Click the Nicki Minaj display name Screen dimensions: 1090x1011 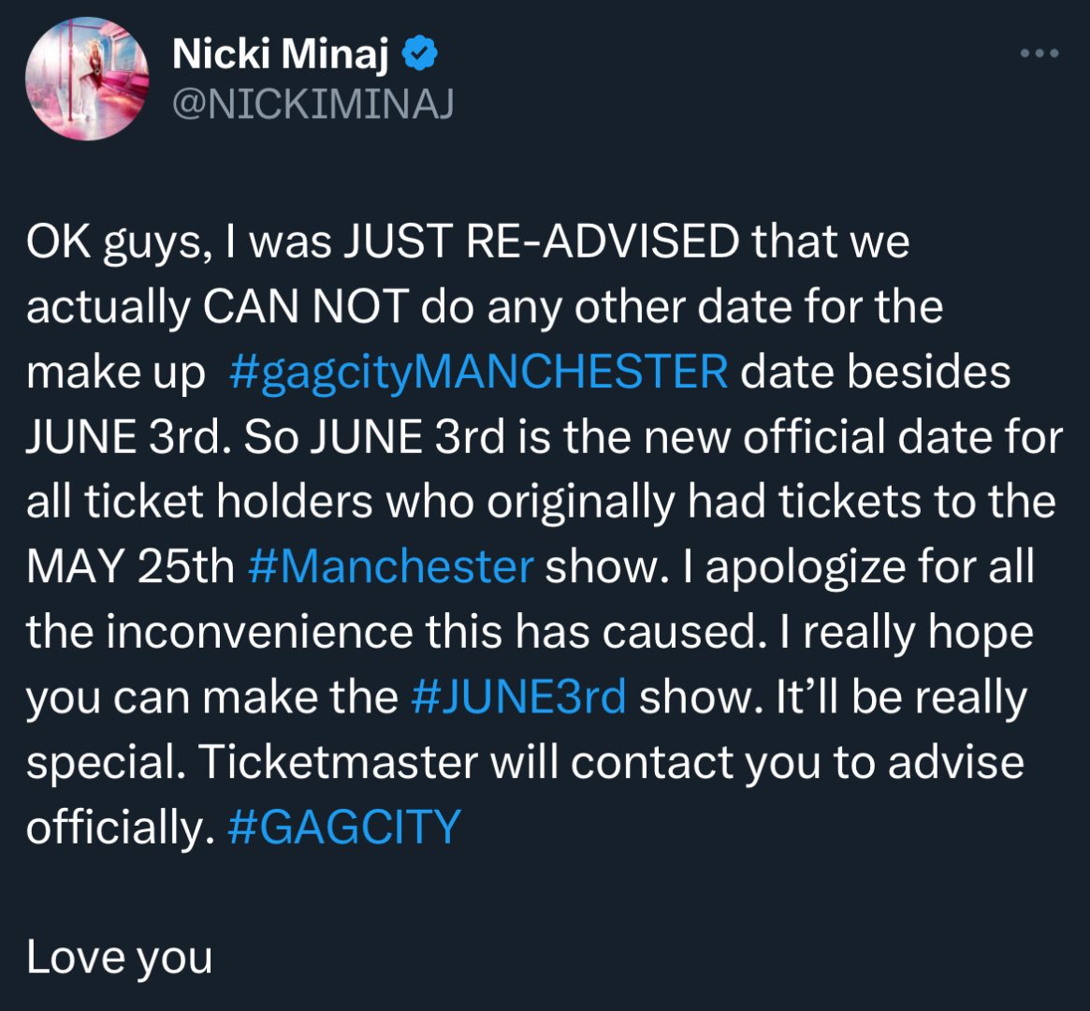(280, 53)
